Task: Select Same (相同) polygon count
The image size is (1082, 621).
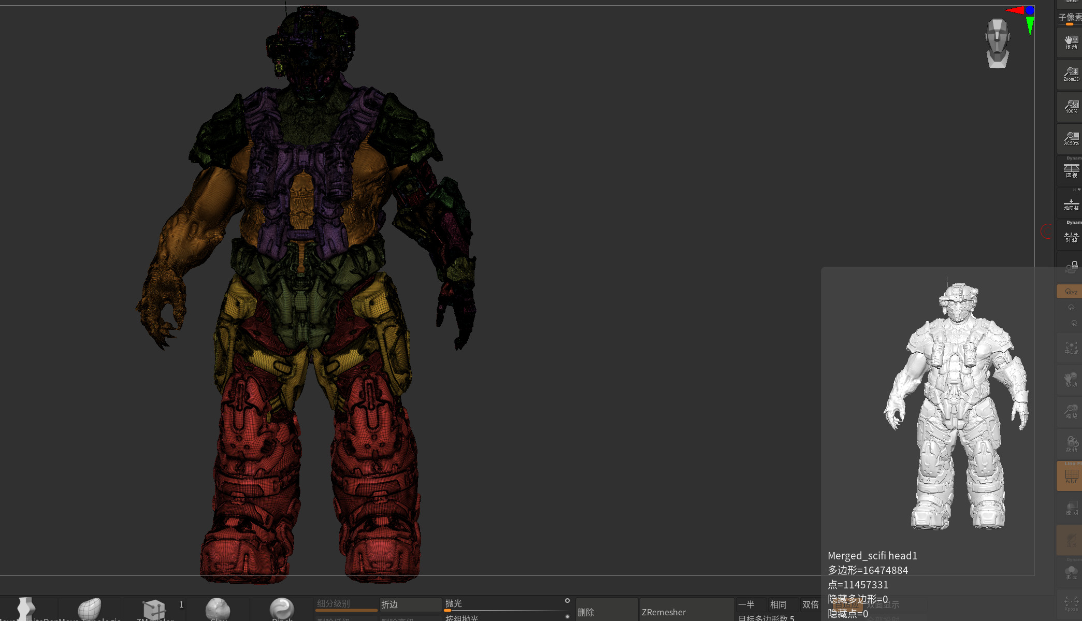Action: 783,604
